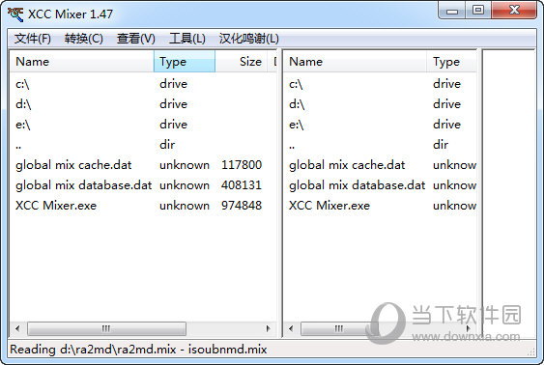Click the status bar reading message

(x=138, y=350)
